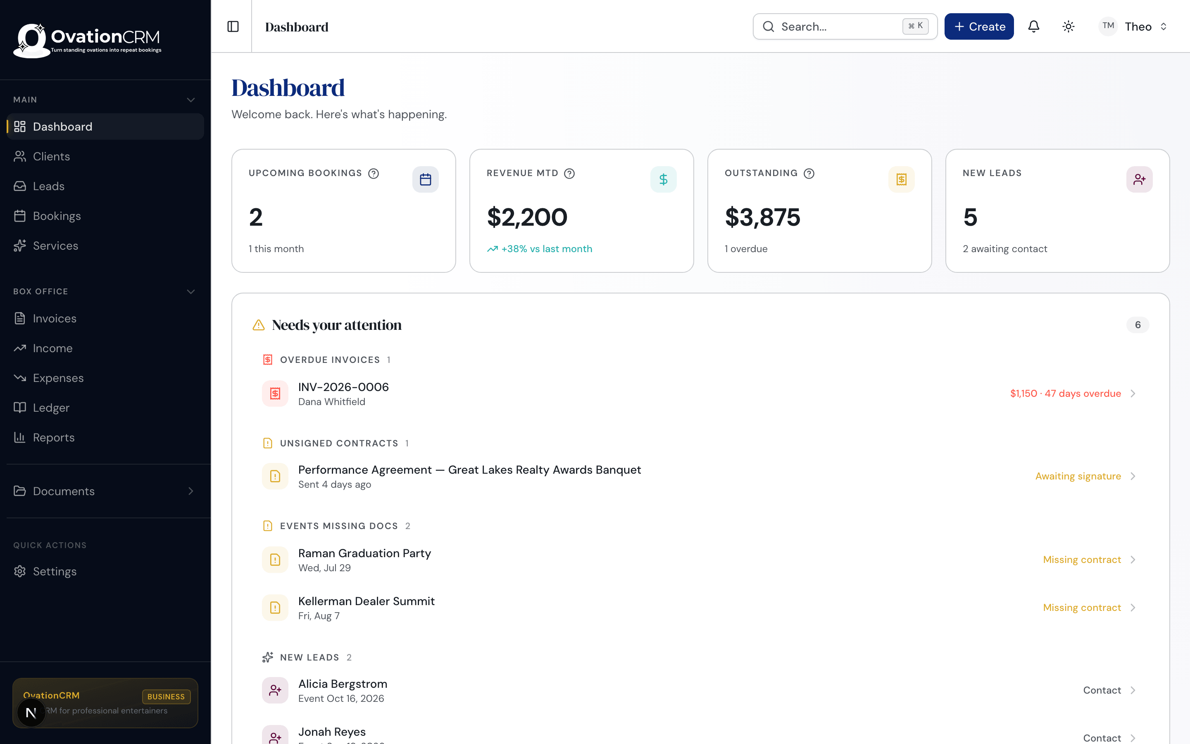Click the Outstanding invoice icon

pyautogui.click(x=901, y=180)
